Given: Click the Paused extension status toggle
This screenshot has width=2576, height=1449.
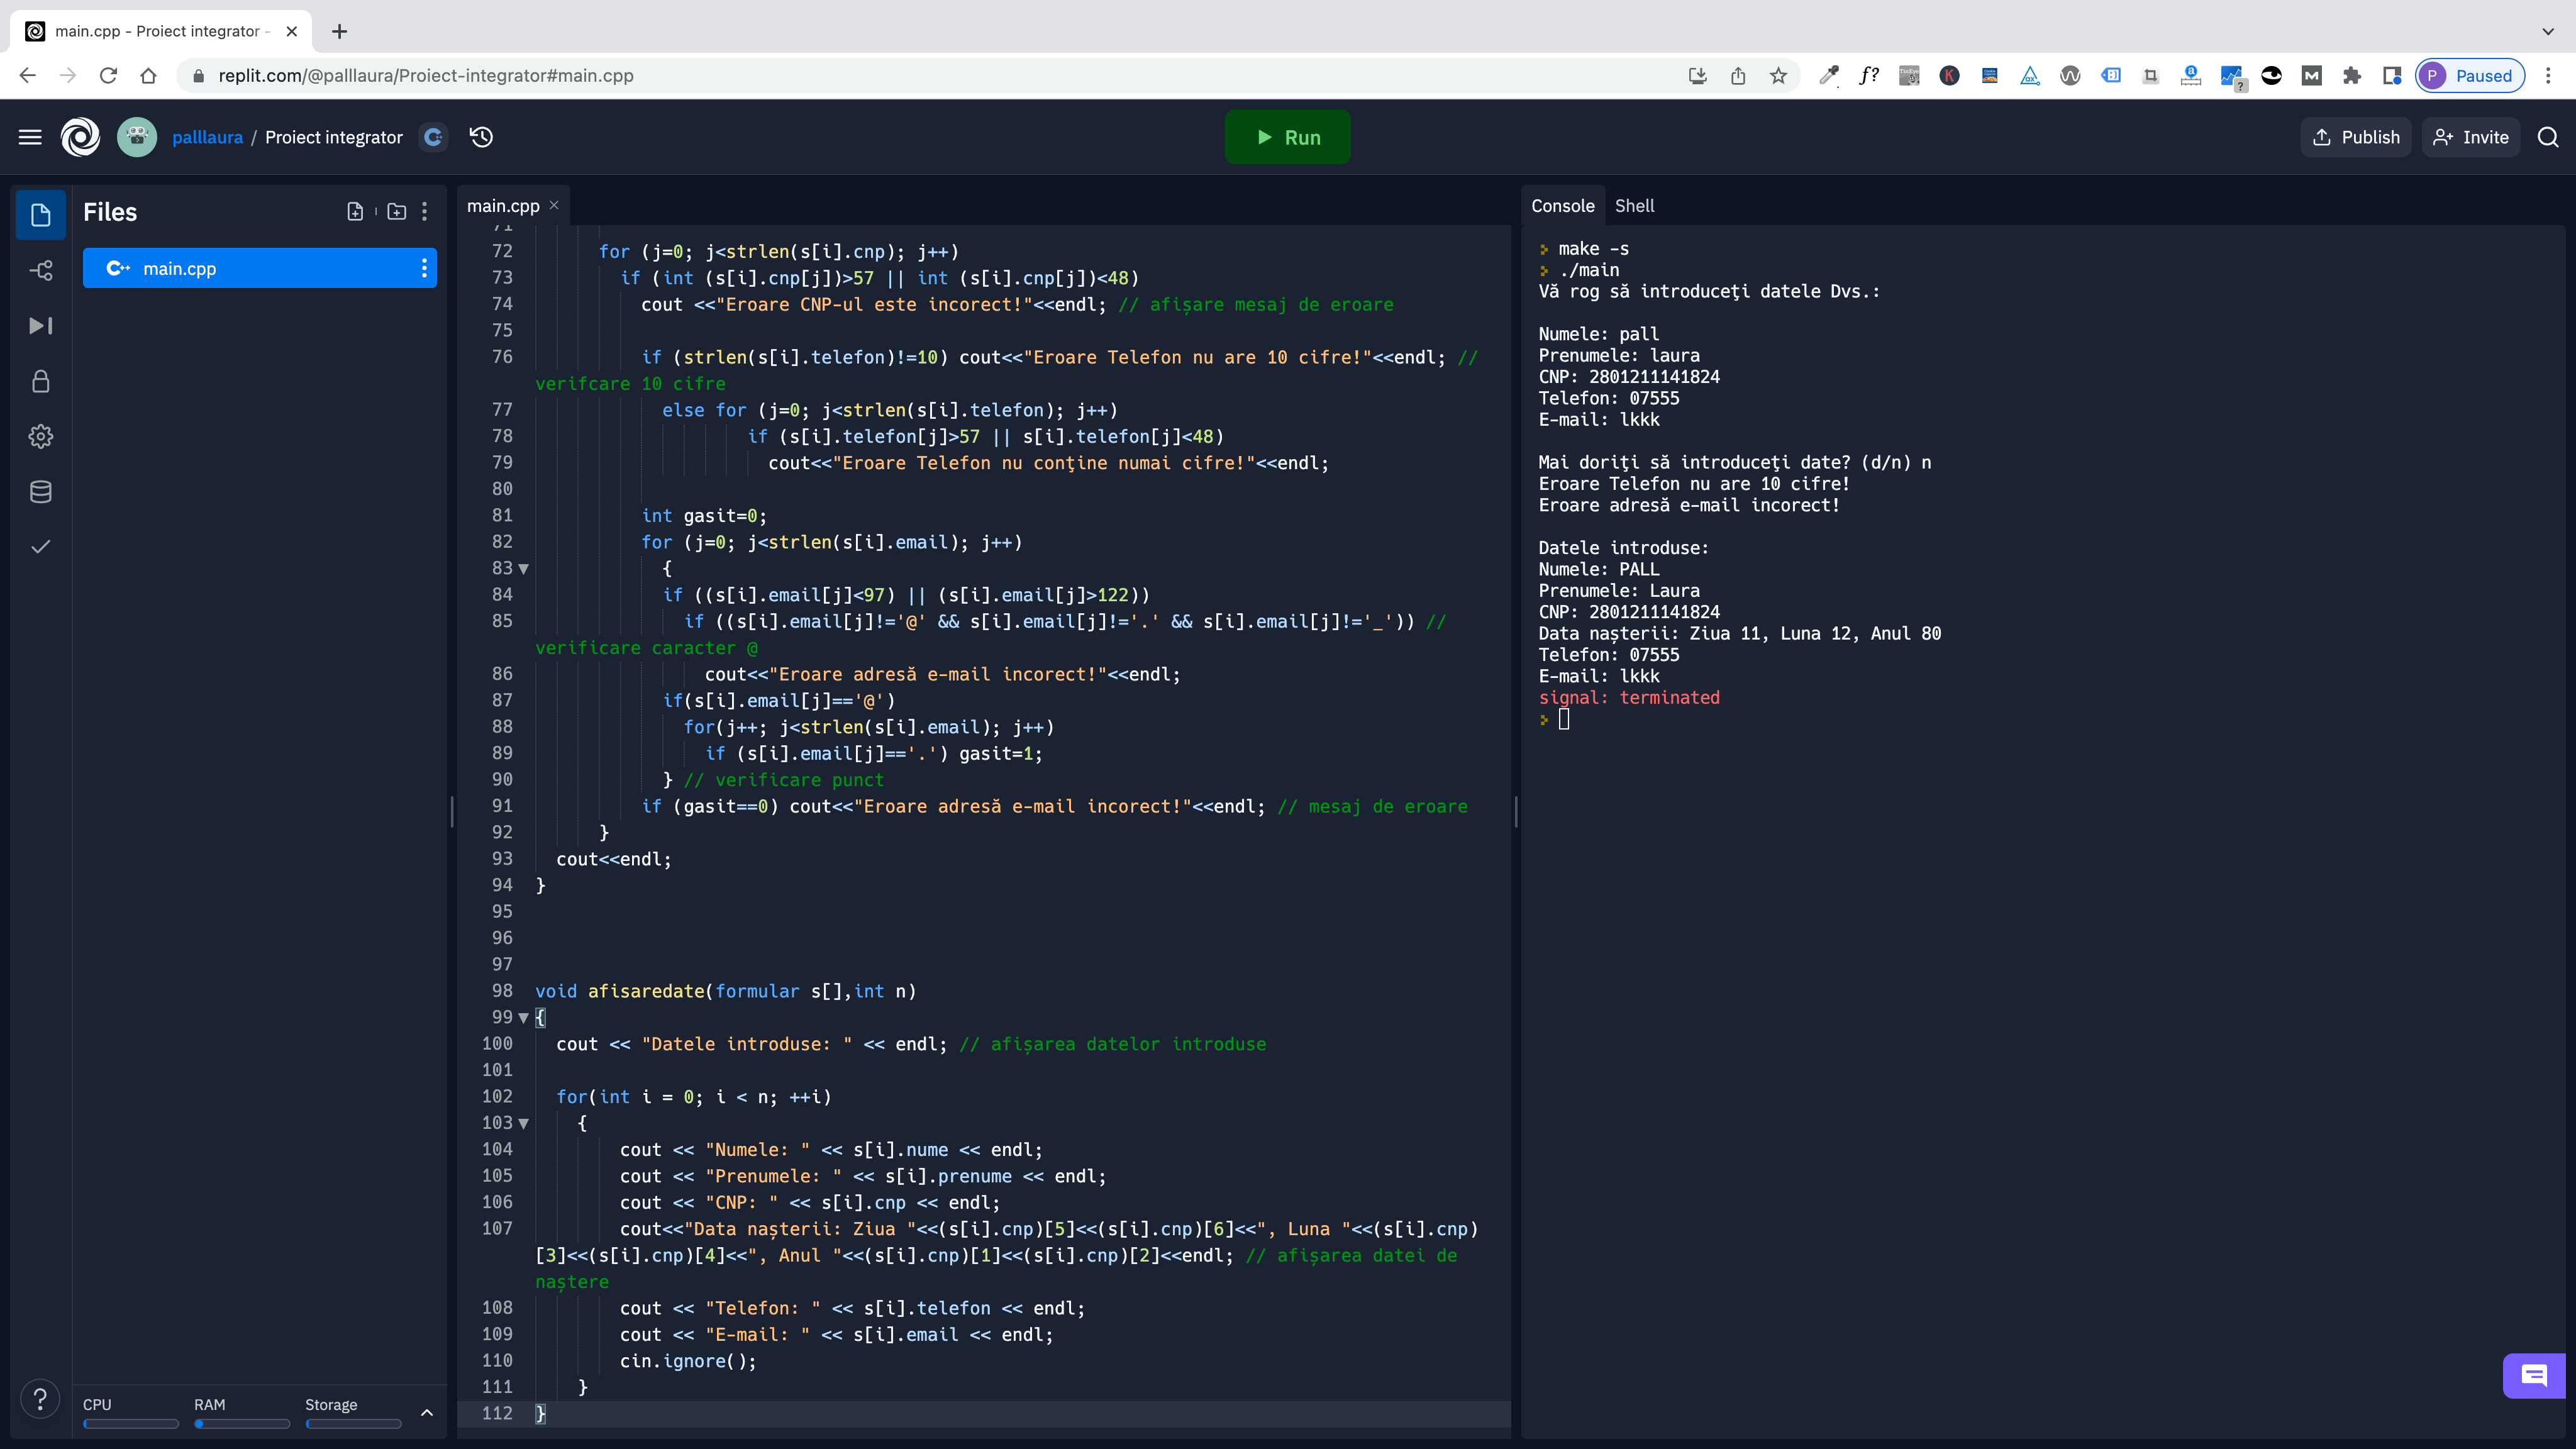Looking at the screenshot, I should click(x=2470, y=75).
